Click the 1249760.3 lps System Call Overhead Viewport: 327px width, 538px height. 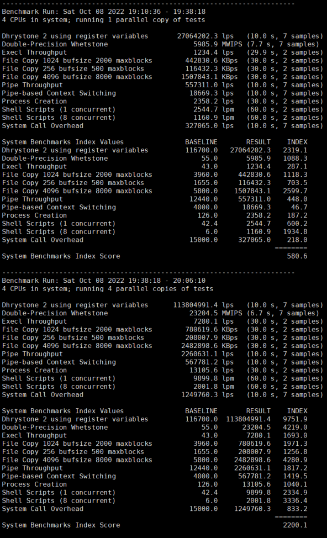point(207,394)
